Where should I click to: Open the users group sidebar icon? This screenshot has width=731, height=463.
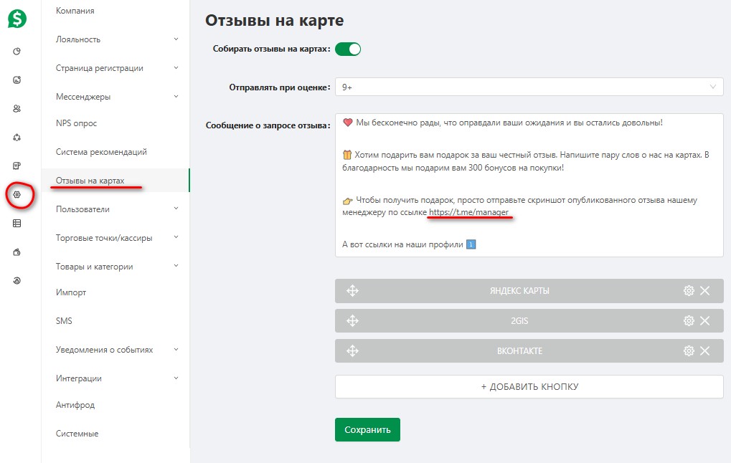tap(16, 108)
